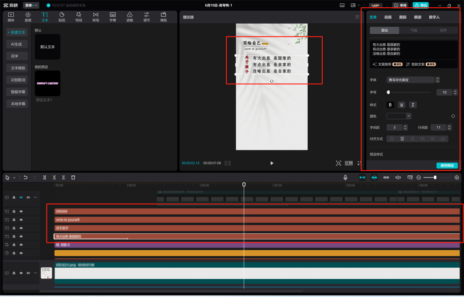Switch to the 气泡 sub-tab
464x297 pixels.
[413, 31]
